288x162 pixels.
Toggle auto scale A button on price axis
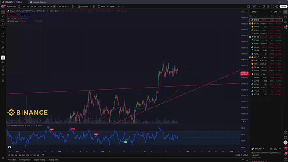(243, 122)
